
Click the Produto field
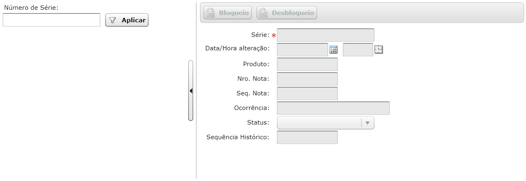tap(307, 65)
